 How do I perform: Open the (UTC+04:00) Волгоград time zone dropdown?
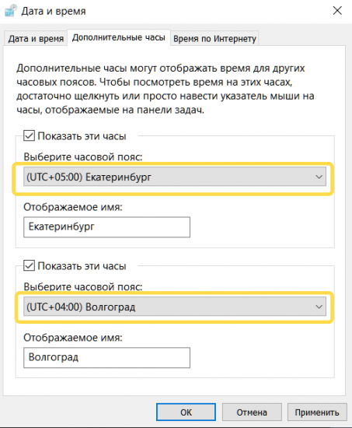tap(175, 307)
